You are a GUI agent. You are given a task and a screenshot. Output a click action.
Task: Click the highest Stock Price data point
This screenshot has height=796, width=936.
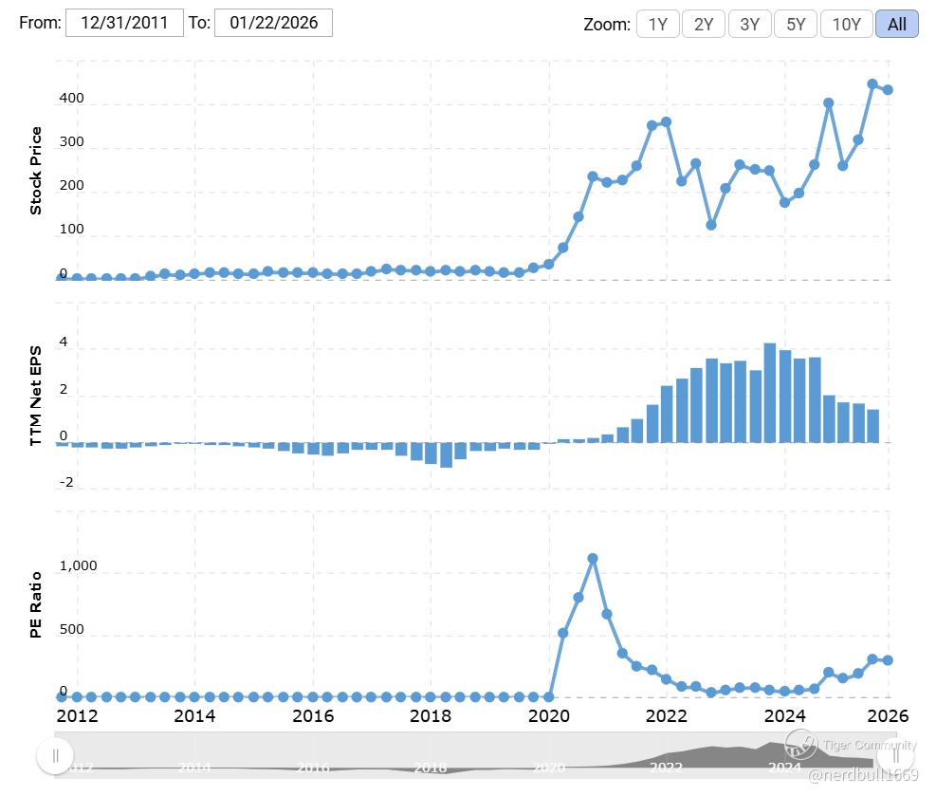pos(872,84)
